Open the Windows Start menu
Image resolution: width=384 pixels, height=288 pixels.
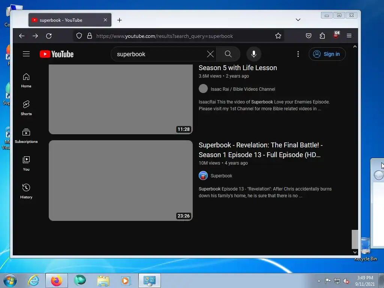[10, 280]
